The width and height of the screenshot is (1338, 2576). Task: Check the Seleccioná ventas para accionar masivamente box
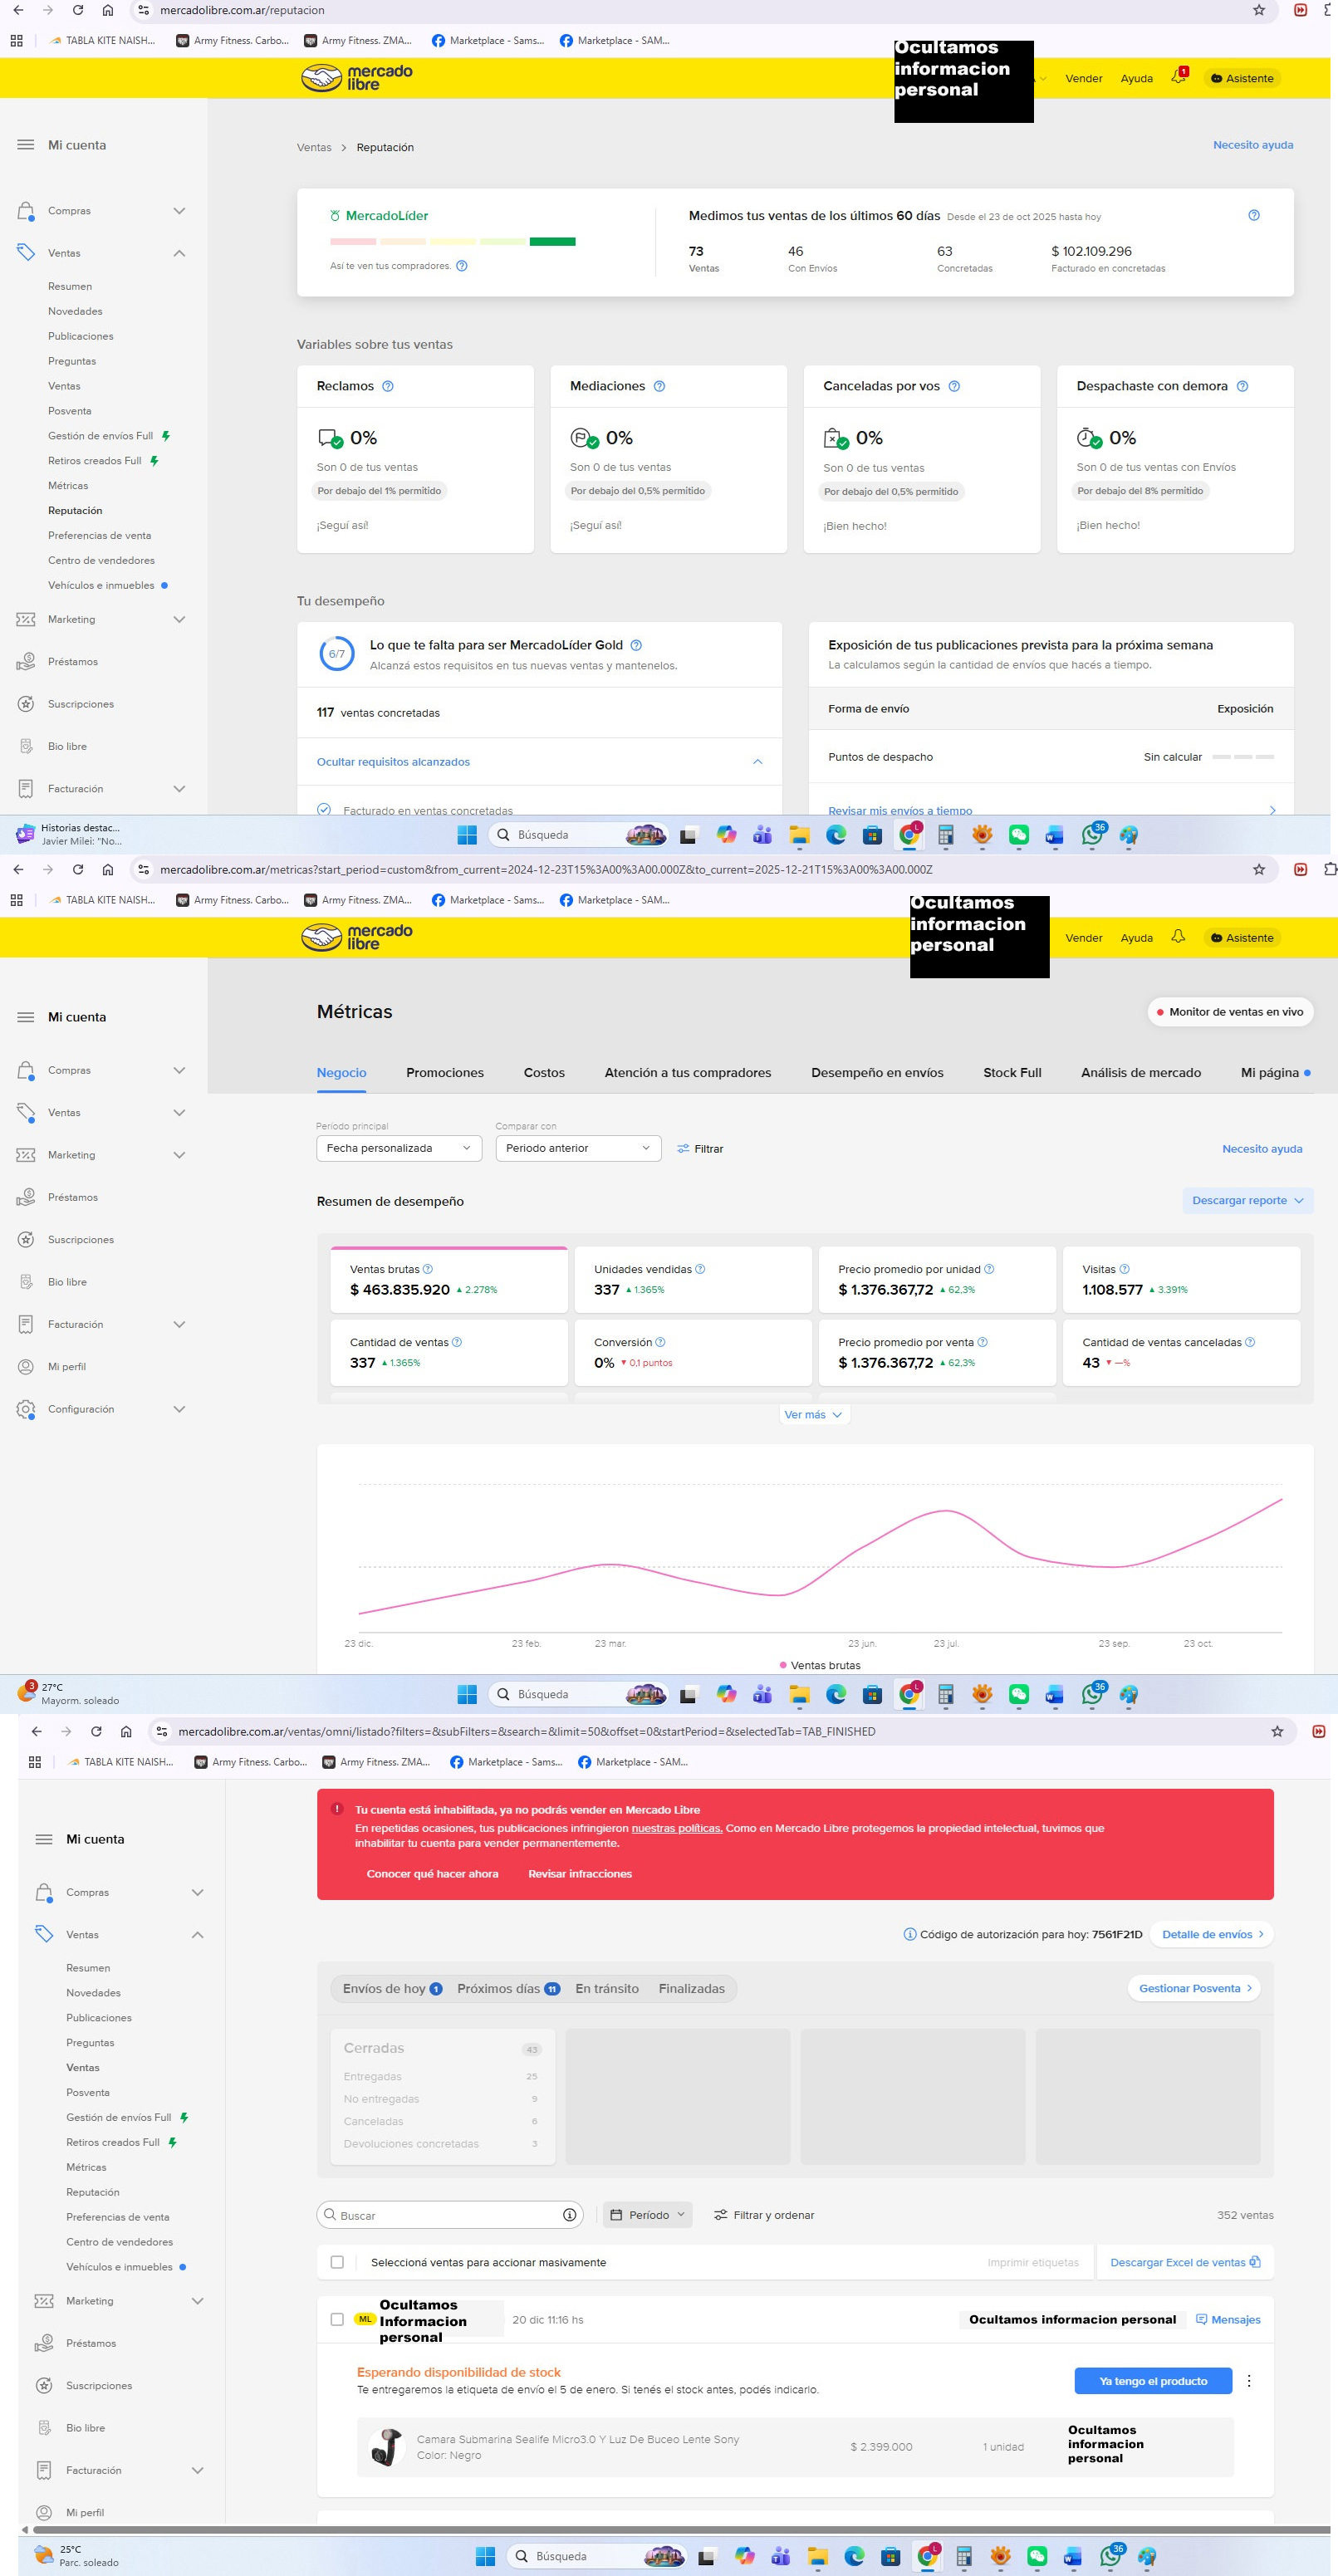[x=337, y=2262]
